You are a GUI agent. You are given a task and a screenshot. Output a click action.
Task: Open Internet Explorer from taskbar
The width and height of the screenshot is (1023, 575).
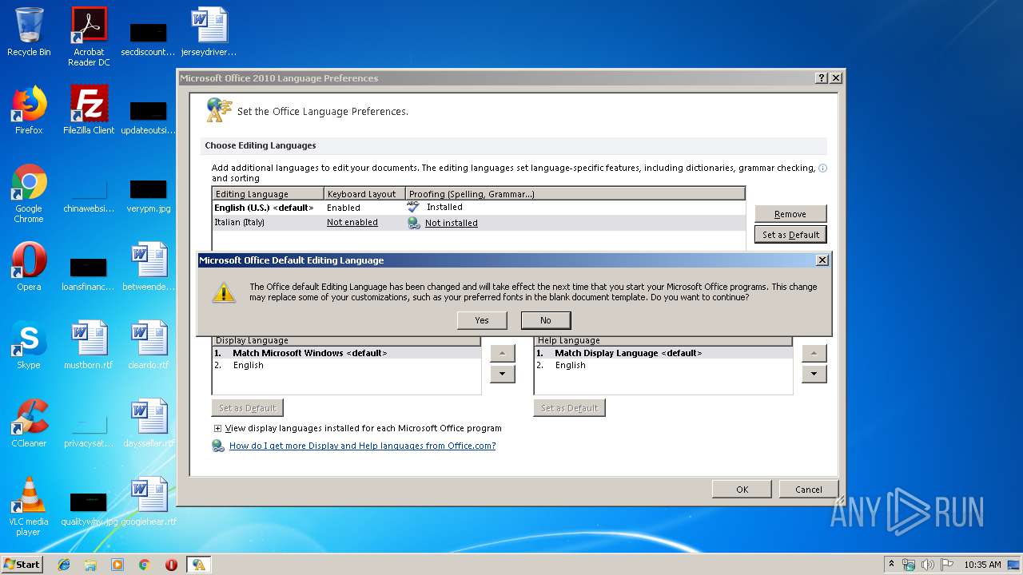[x=64, y=565]
